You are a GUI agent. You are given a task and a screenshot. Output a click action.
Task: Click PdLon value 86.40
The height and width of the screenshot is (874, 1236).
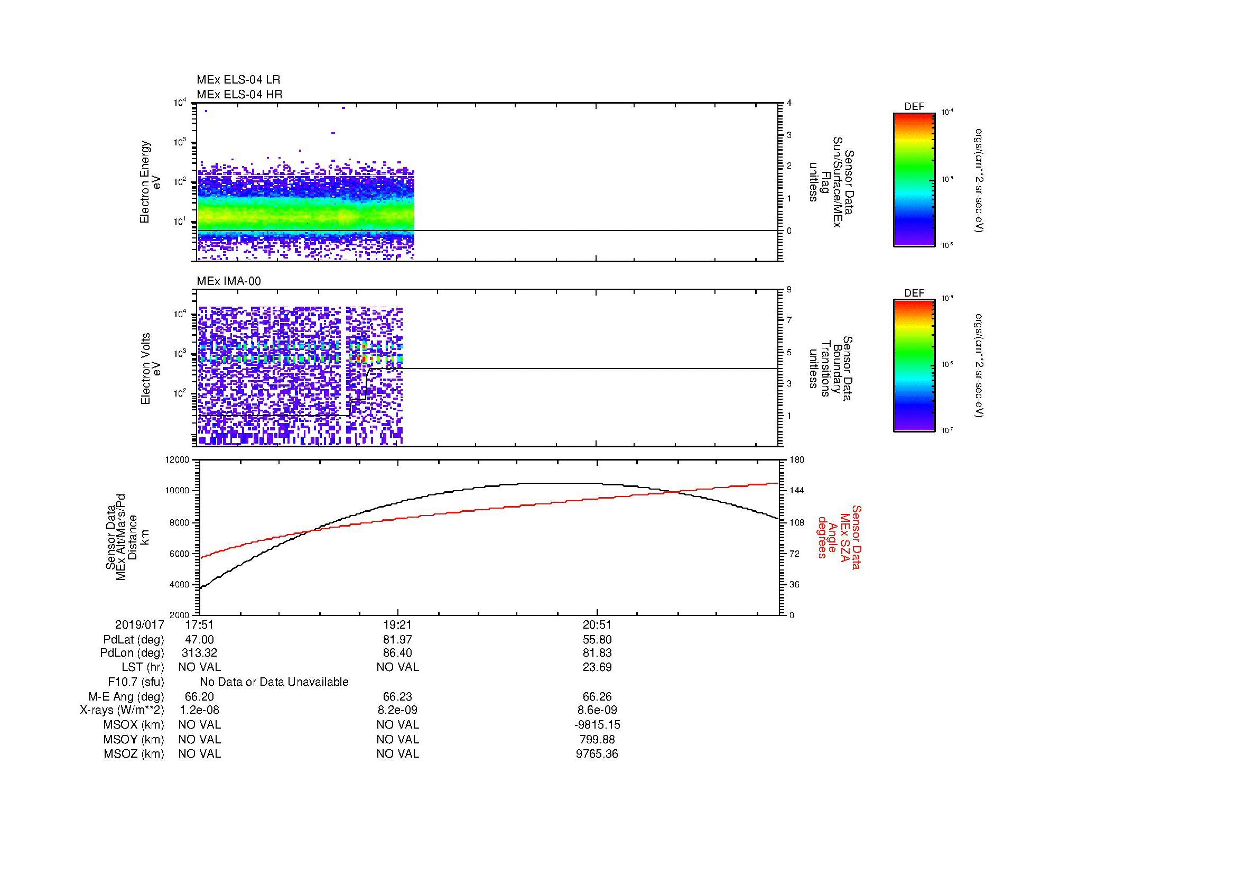click(x=398, y=653)
